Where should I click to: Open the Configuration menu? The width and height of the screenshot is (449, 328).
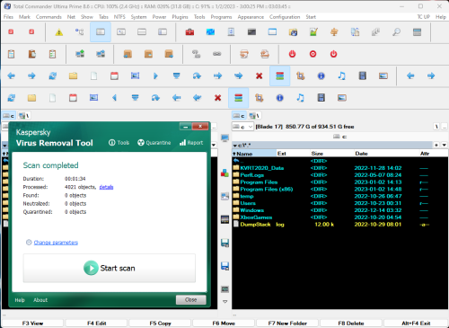tap(285, 17)
